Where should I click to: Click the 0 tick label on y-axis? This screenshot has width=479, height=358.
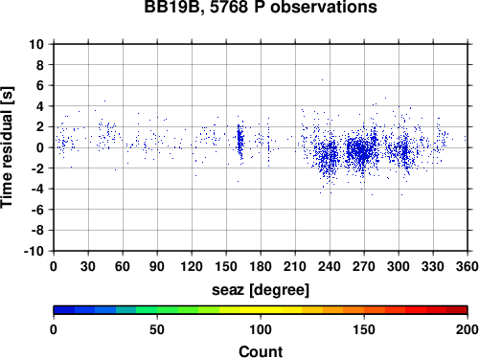[x=39, y=147]
